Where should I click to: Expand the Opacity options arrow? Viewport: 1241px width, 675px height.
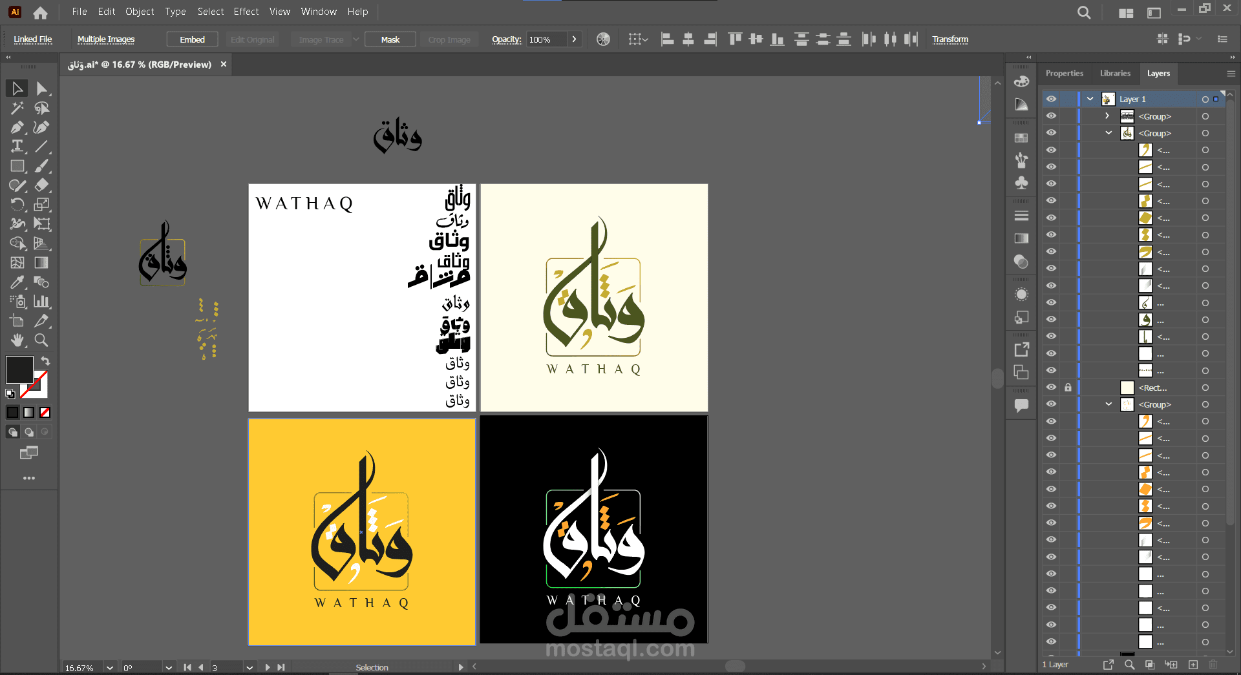(x=574, y=39)
